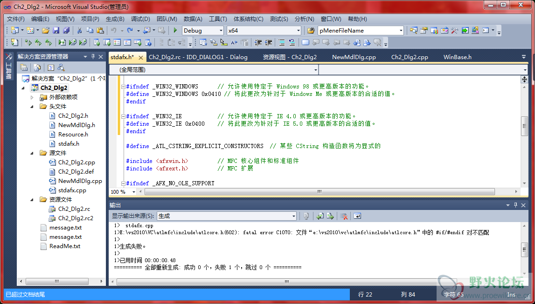535x304 pixels.
Task: Collapse the #ifndef _WIN32_IE code block
Action: (123, 116)
